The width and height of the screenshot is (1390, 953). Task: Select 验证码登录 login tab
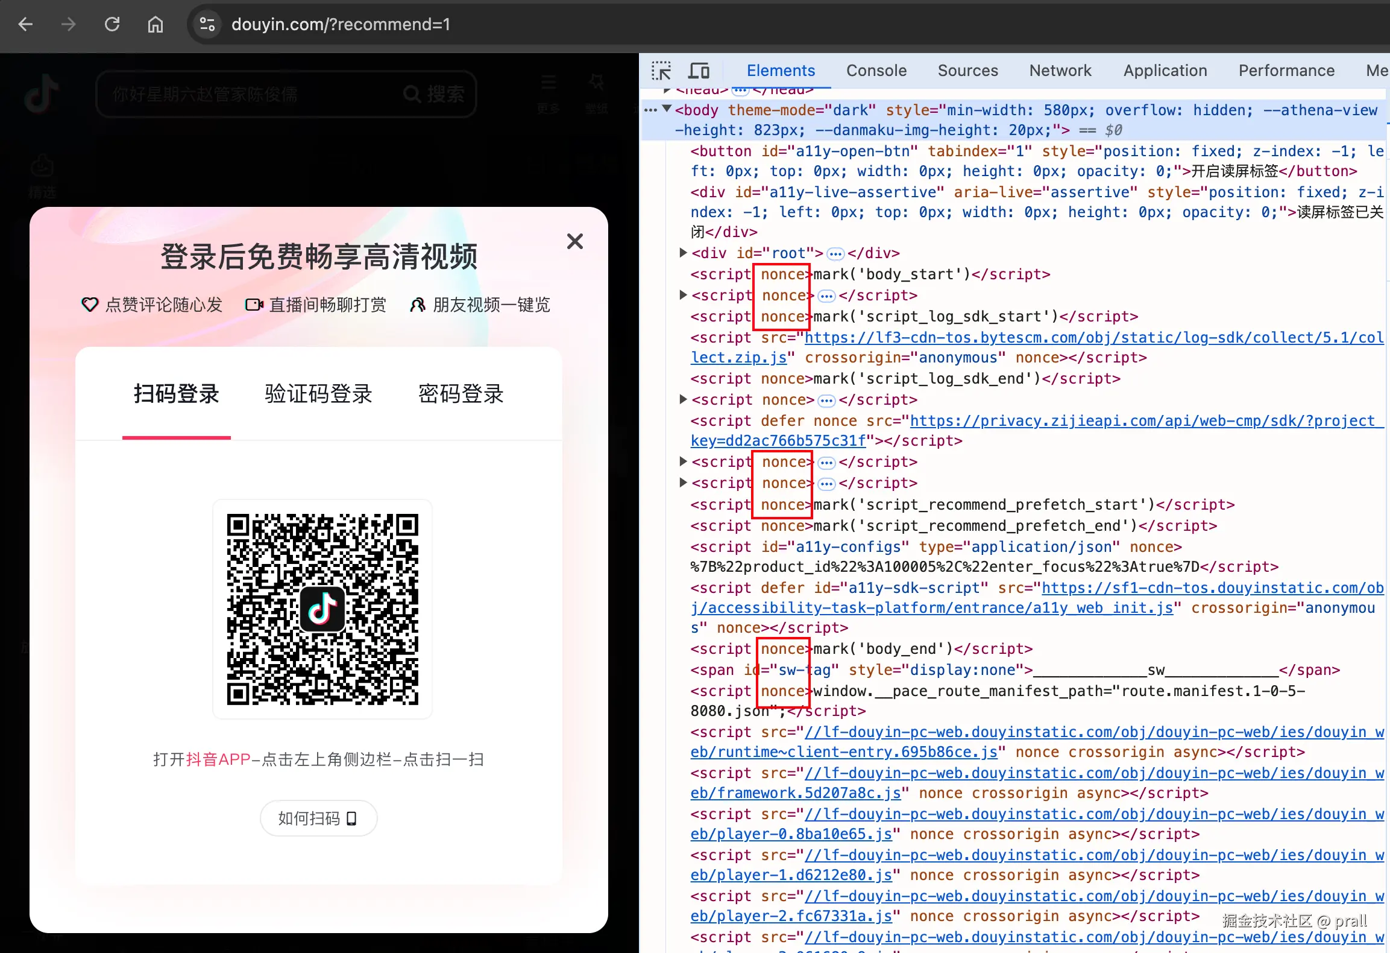(318, 394)
